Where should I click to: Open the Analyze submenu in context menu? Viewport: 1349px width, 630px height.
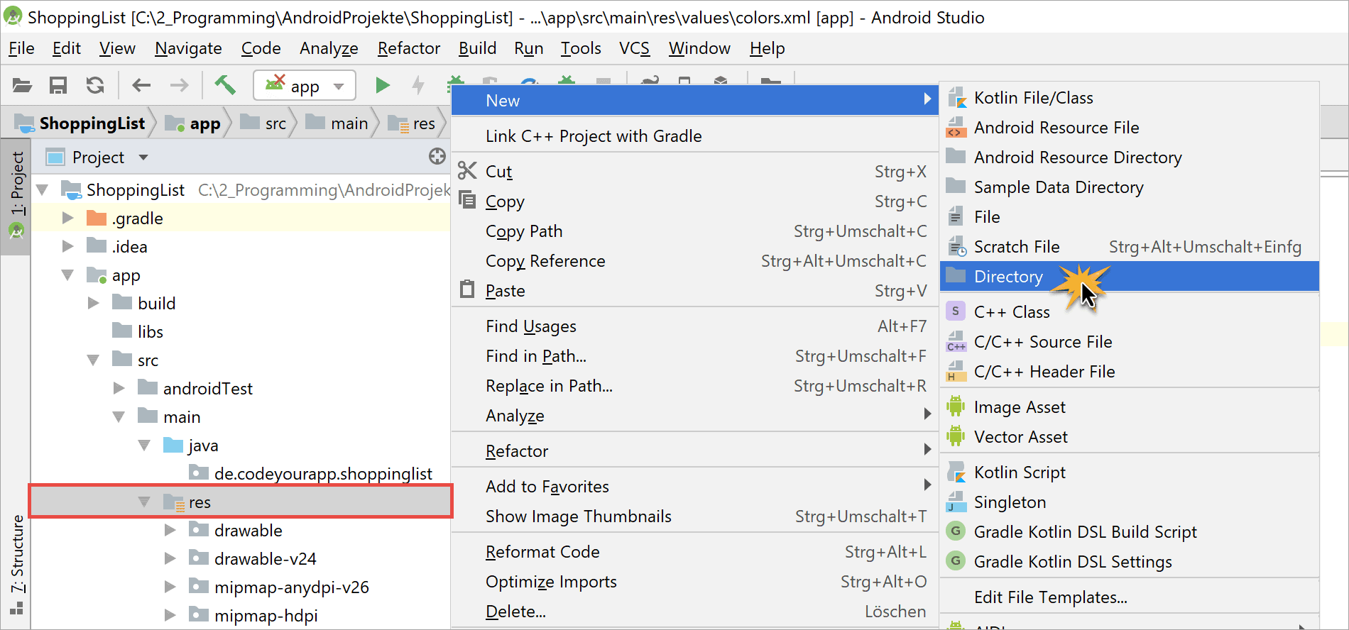tap(695, 416)
